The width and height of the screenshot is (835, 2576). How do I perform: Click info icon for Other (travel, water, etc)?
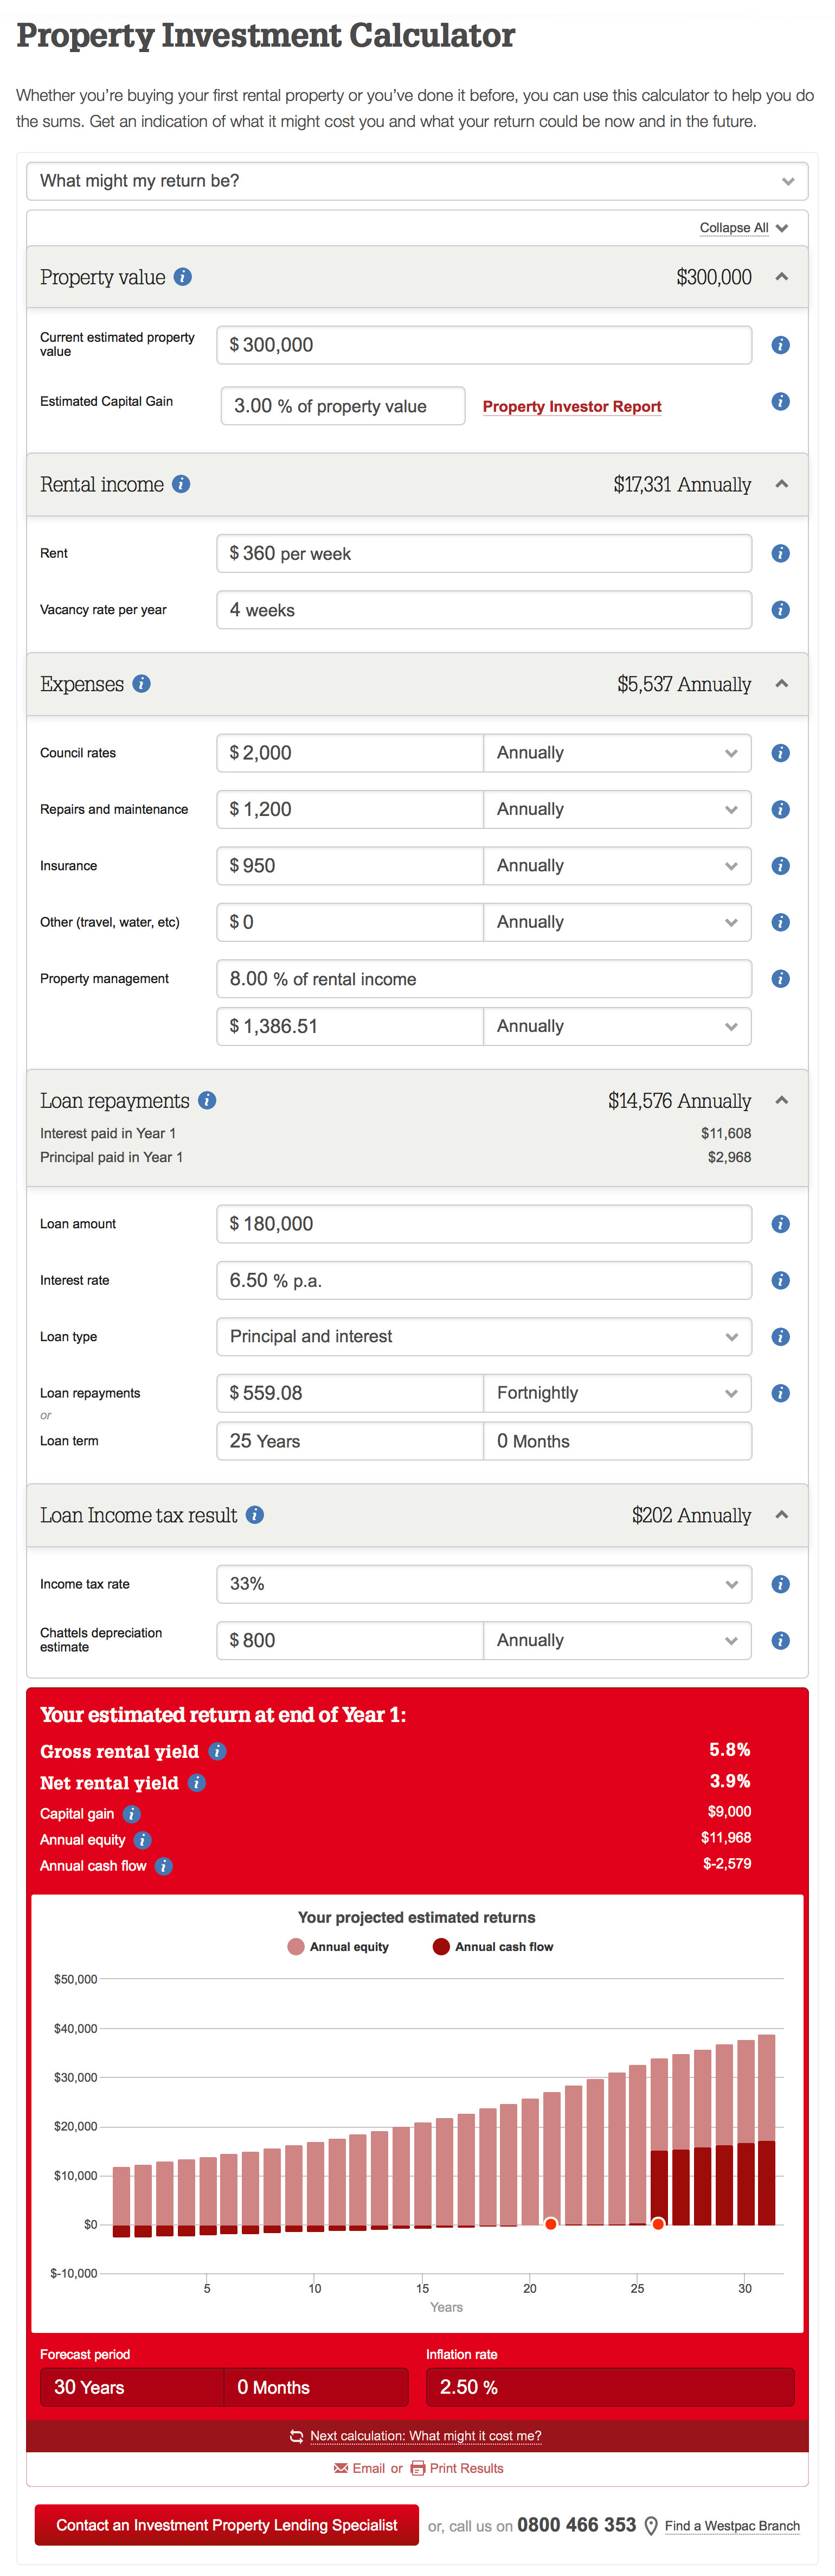(x=781, y=922)
